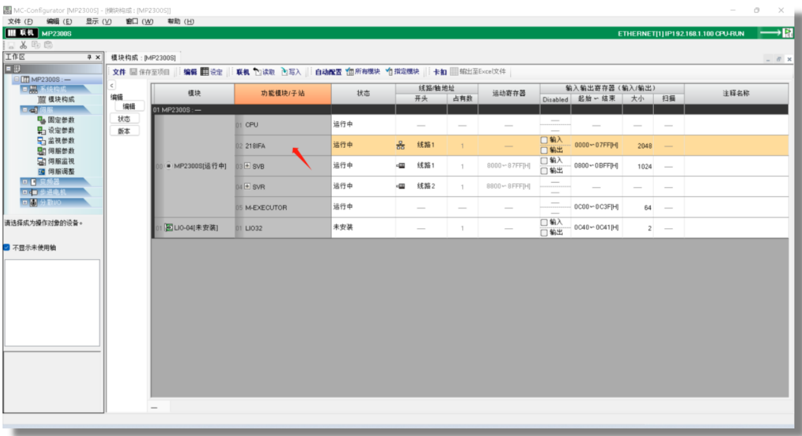
Task: Open 伺服参数 servo parameters
Action: [56, 151]
